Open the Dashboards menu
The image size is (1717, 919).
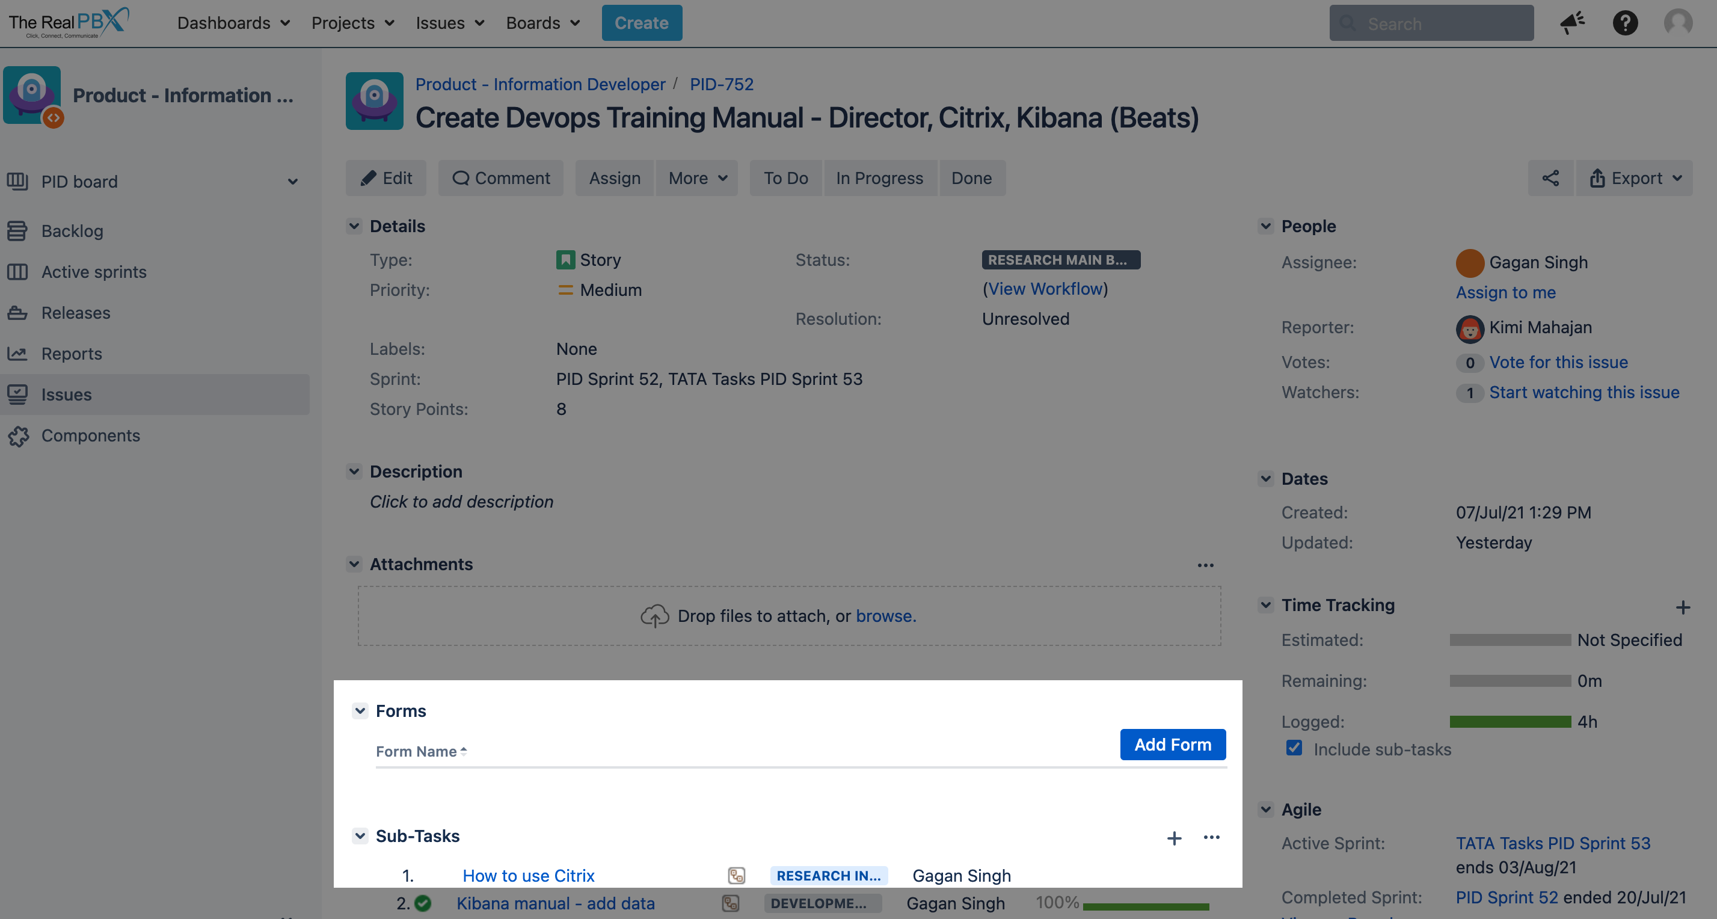click(233, 23)
